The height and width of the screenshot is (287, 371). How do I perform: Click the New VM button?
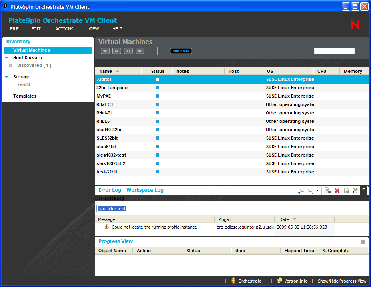point(181,51)
